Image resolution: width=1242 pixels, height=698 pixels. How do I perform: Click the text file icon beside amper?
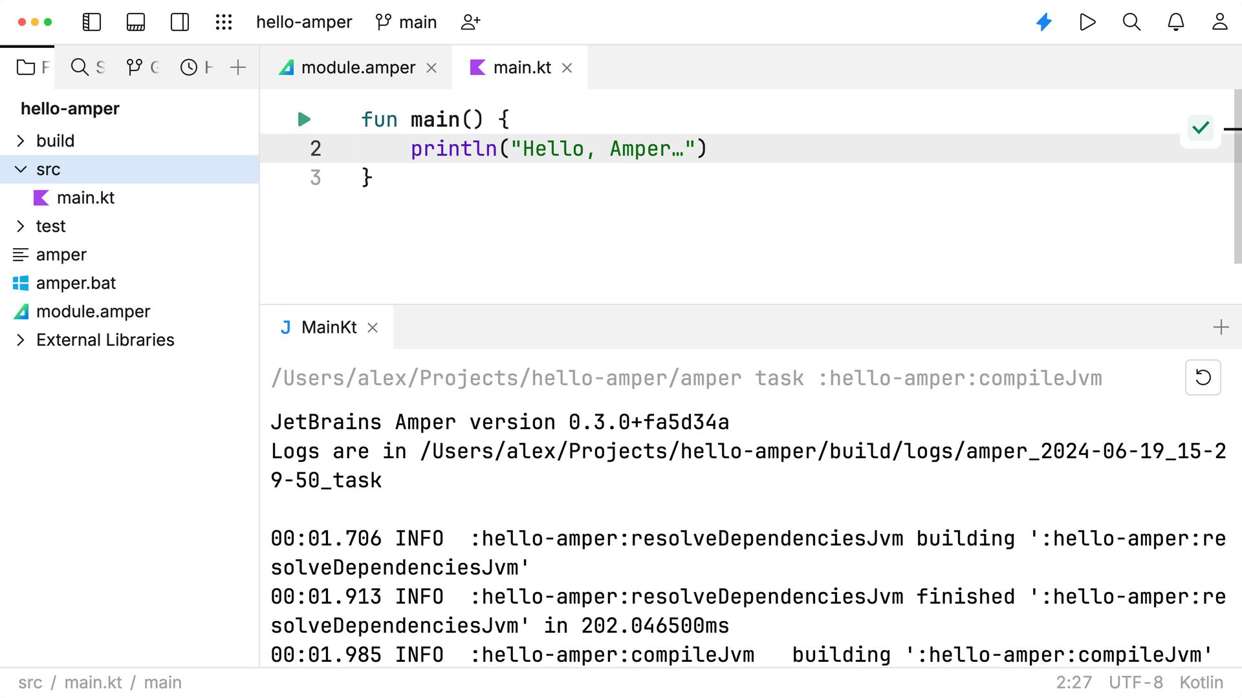point(21,255)
